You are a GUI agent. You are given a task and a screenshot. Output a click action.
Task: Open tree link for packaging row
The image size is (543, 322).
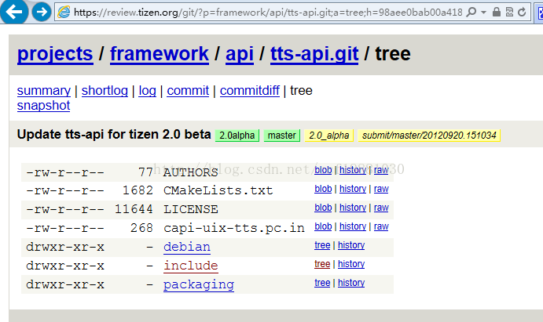(x=322, y=283)
